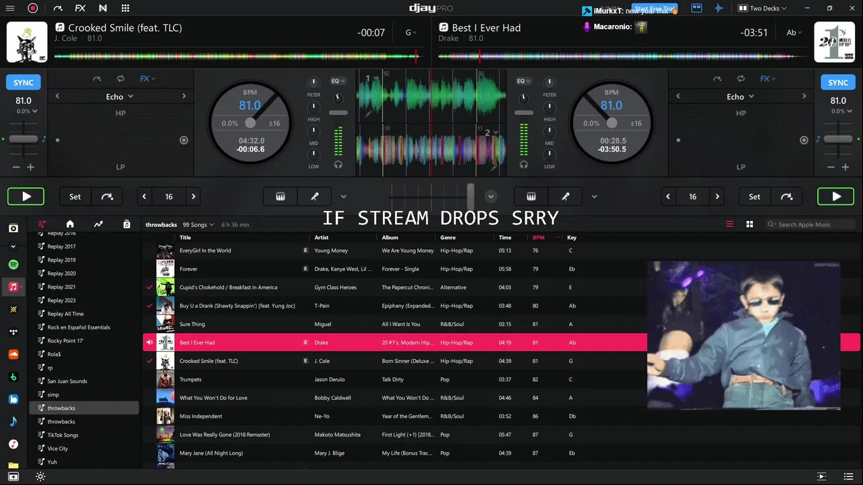The image size is (863, 485).
Task: Open library settings gear at the bottom left
Action: pyautogui.click(x=40, y=476)
